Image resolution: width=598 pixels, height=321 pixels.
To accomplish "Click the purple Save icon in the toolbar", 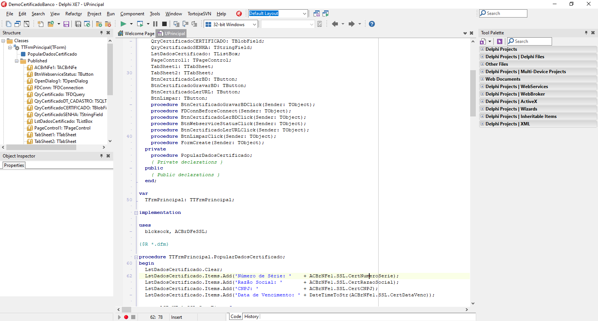I will click(66, 24).
